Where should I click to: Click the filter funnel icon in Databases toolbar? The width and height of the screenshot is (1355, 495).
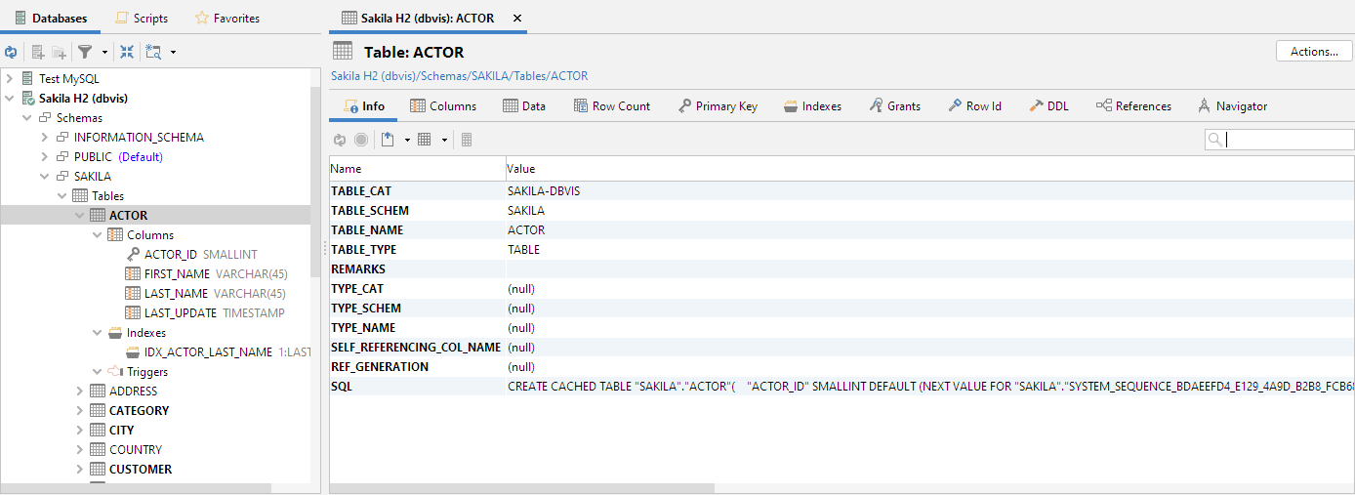(85, 52)
